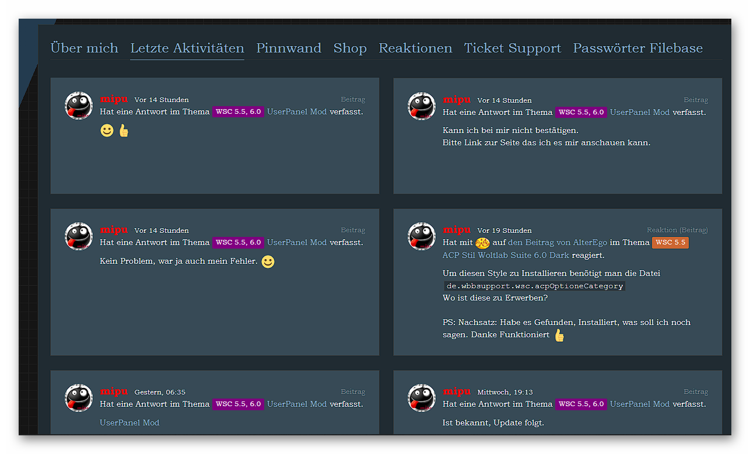Screen dimensions: 750x454
Task: Click the UserPanel Mod link below 'Gestern, 06:35' entry
Action: pos(129,422)
